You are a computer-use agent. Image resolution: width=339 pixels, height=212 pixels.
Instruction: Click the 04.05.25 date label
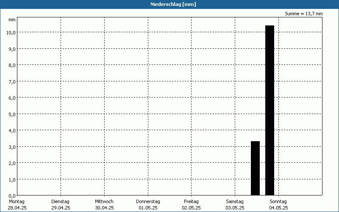pyautogui.click(x=278, y=208)
